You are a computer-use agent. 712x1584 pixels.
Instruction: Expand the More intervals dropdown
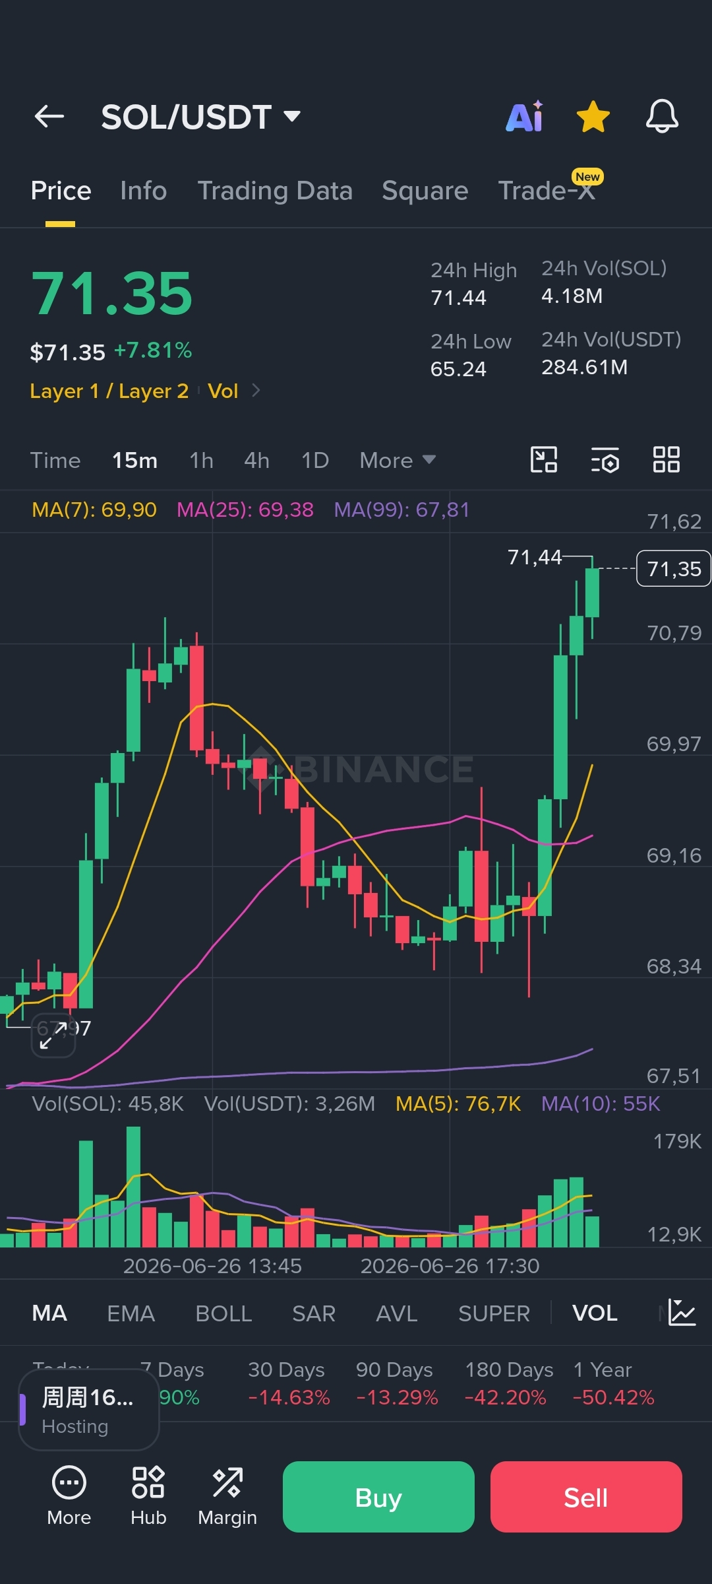(x=398, y=460)
